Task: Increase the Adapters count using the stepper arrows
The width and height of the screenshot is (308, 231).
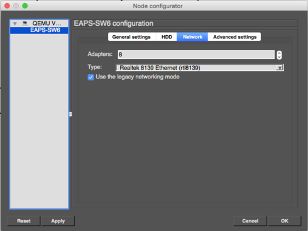Action: (x=279, y=53)
